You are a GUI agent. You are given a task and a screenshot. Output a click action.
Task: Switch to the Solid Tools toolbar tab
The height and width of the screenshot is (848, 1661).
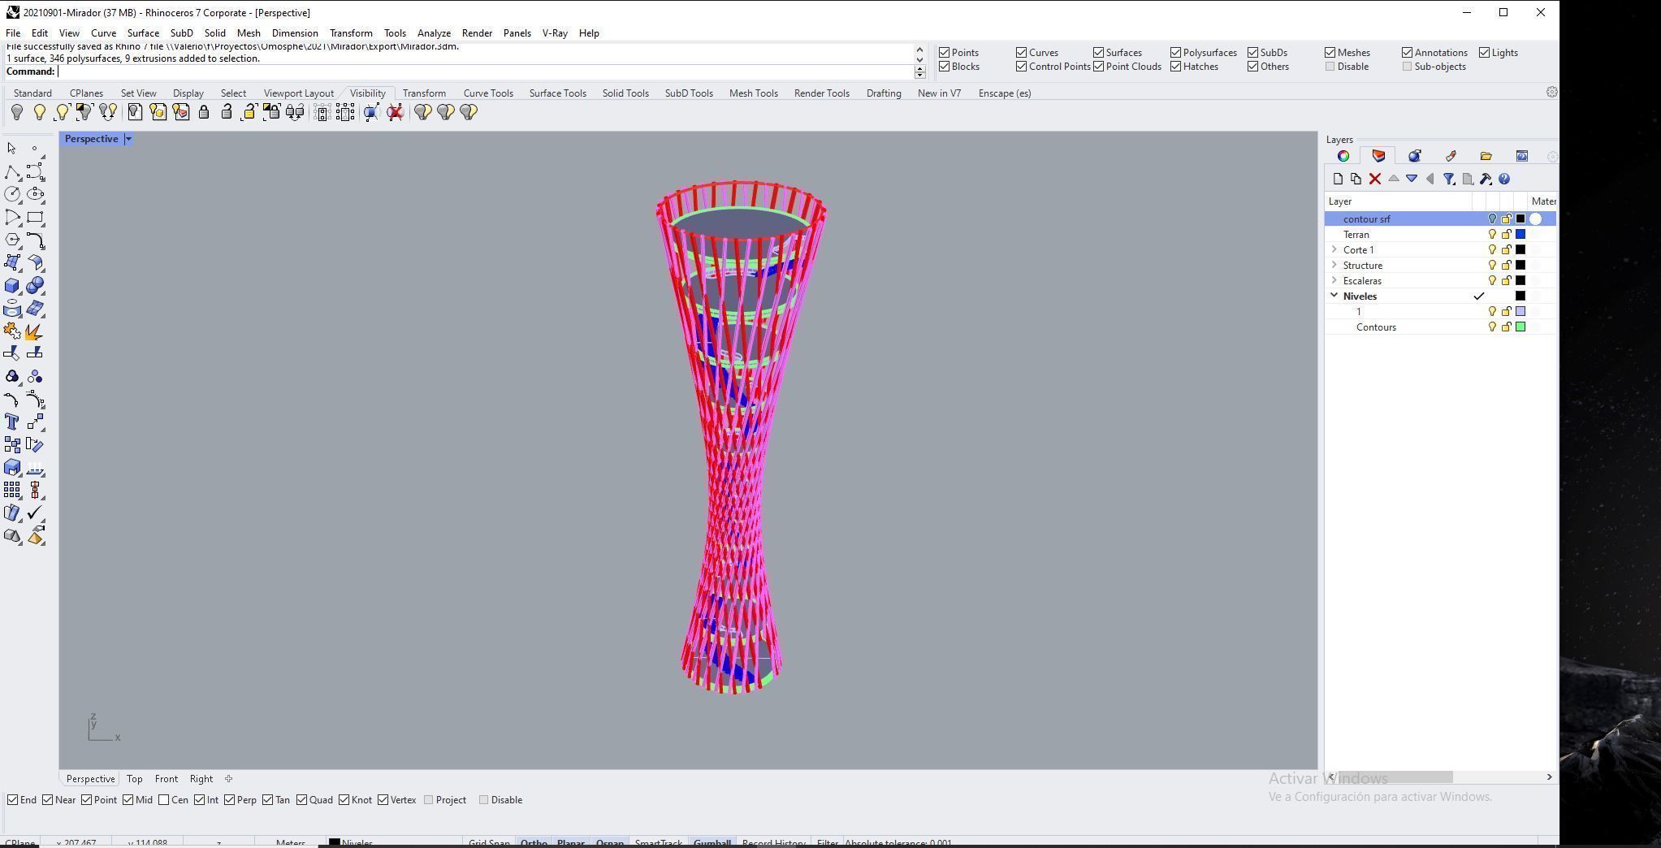pos(625,93)
